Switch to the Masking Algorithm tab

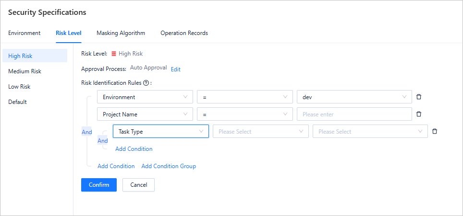(121, 33)
